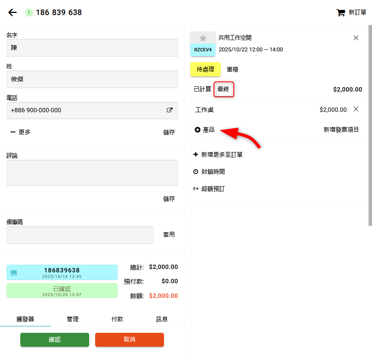Open the 訊息 tab

tap(162, 319)
